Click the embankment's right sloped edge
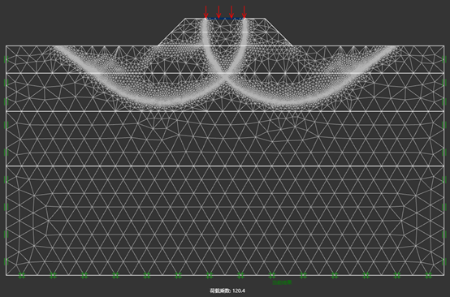 click(x=278, y=32)
